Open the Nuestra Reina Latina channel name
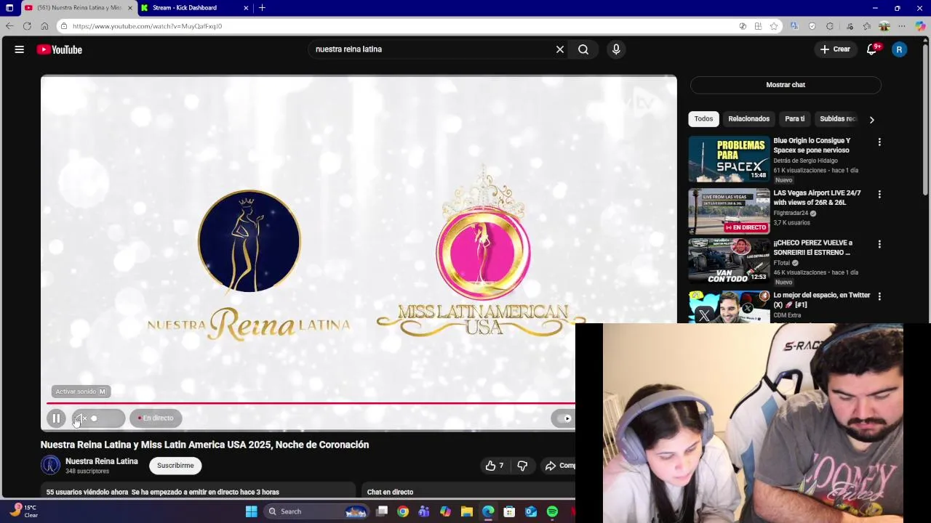Viewport: 931px width, 523px height. (x=101, y=461)
